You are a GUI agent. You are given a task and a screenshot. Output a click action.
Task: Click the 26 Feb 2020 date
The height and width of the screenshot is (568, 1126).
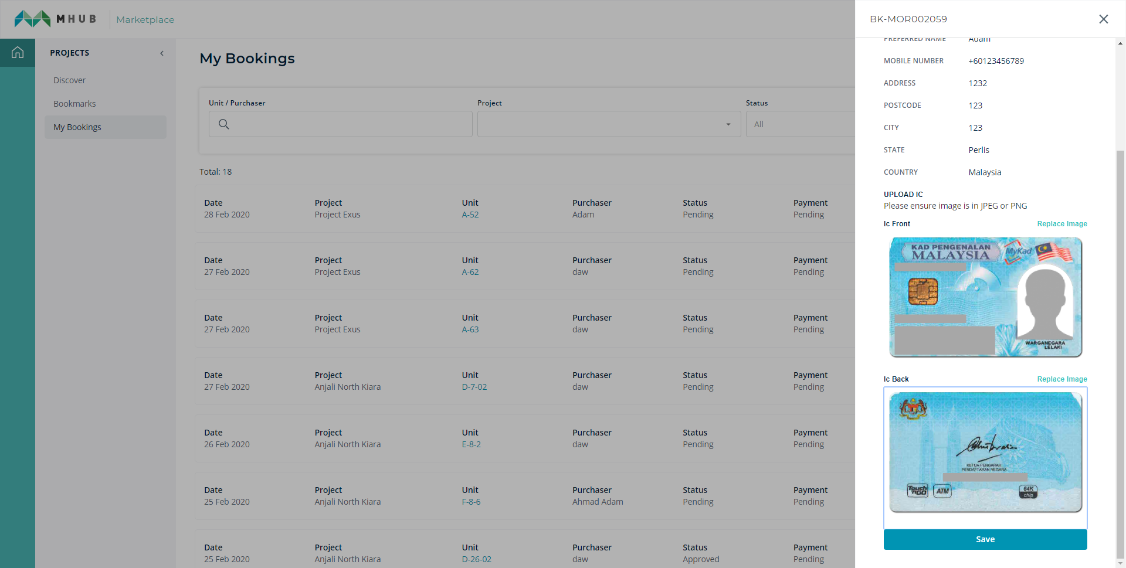coord(227,444)
